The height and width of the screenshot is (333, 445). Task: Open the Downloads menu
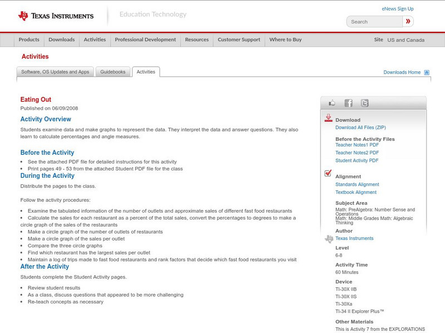click(x=62, y=40)
